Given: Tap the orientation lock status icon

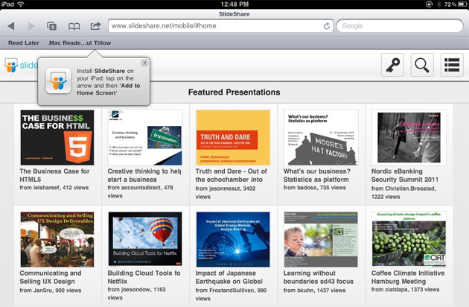Looking at the screenshot, I should pyautogui.click(x=429, y=4).
